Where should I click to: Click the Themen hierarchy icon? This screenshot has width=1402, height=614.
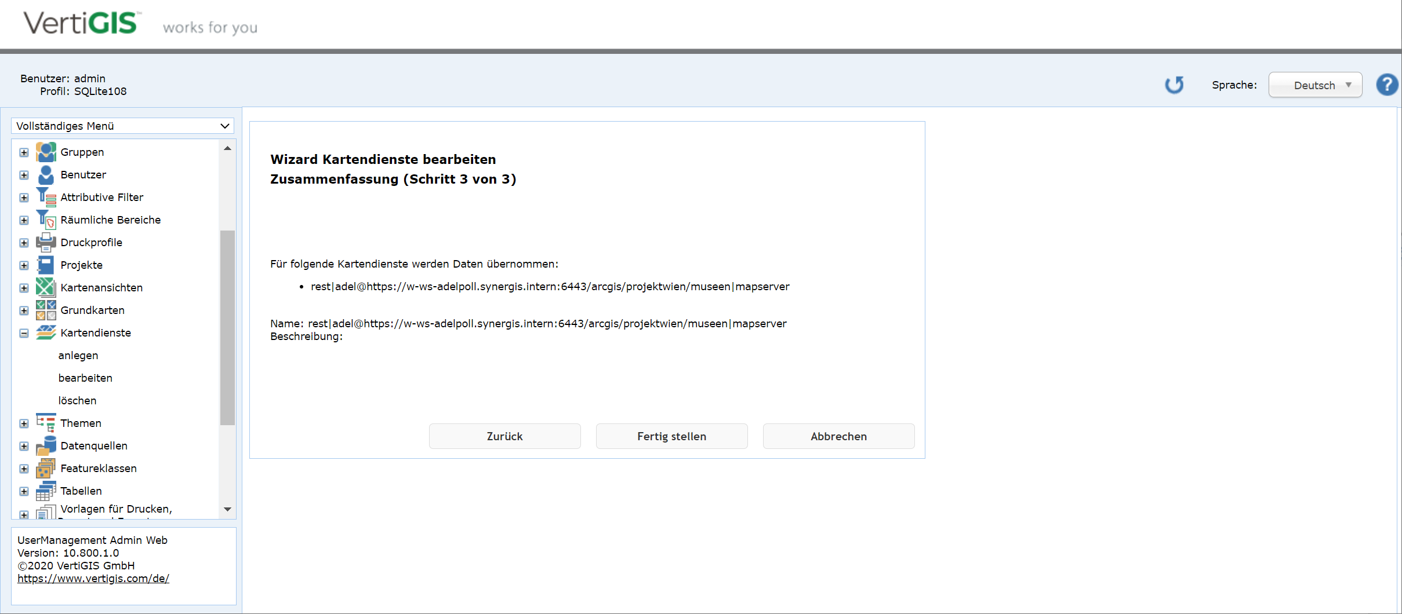[46, 423]
